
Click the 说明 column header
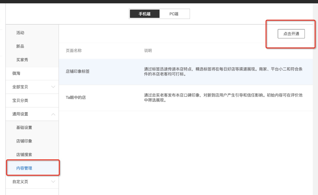pyautogui.click(x=148, y=51)
